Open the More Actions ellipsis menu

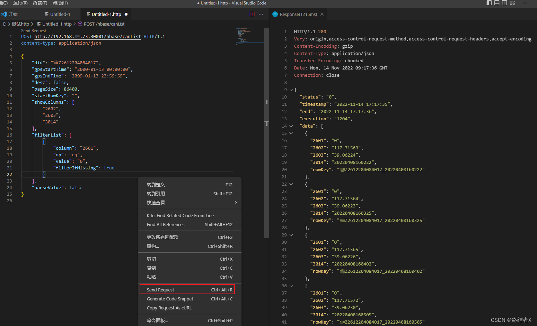pos(261,14)
